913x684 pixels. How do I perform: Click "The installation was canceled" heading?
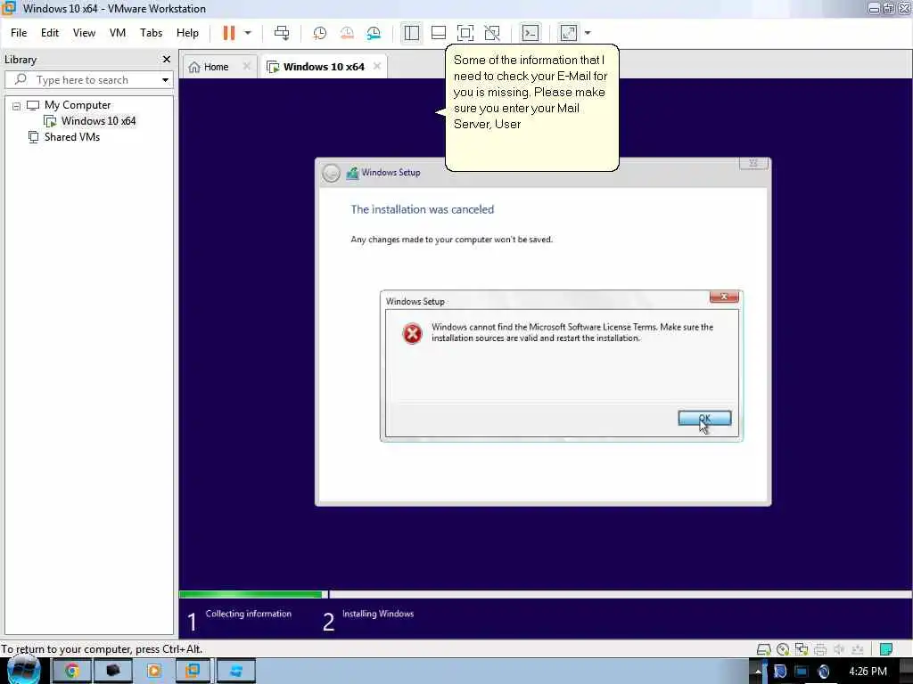click(x=422, y=209)
